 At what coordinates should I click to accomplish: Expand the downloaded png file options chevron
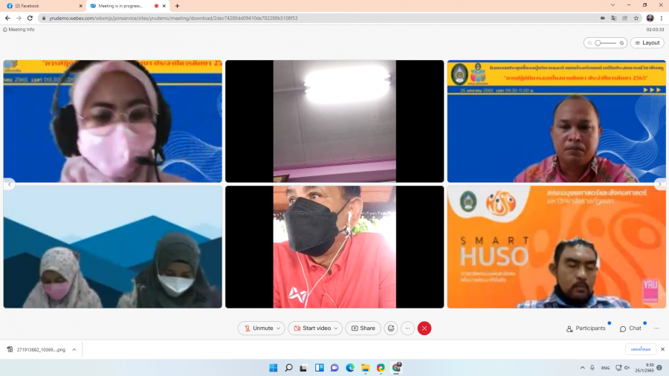point(74,349)
